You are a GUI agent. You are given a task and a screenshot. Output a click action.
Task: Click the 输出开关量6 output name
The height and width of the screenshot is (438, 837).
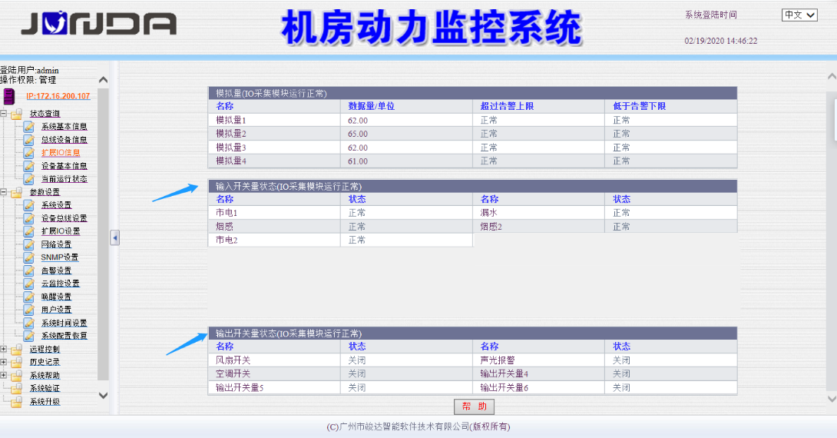coord(504,388)
